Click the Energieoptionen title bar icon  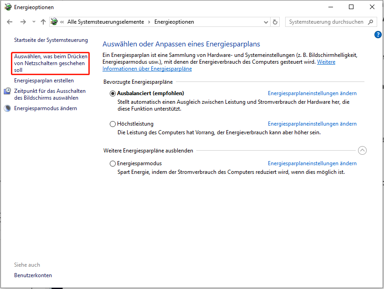pos(8,7)
